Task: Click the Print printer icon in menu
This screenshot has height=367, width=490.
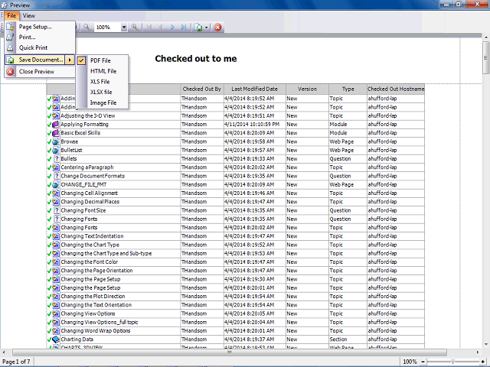Action: (x=10, y=37)
